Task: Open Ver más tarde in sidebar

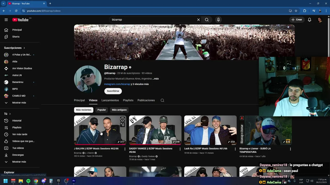Action: [20, 134]
